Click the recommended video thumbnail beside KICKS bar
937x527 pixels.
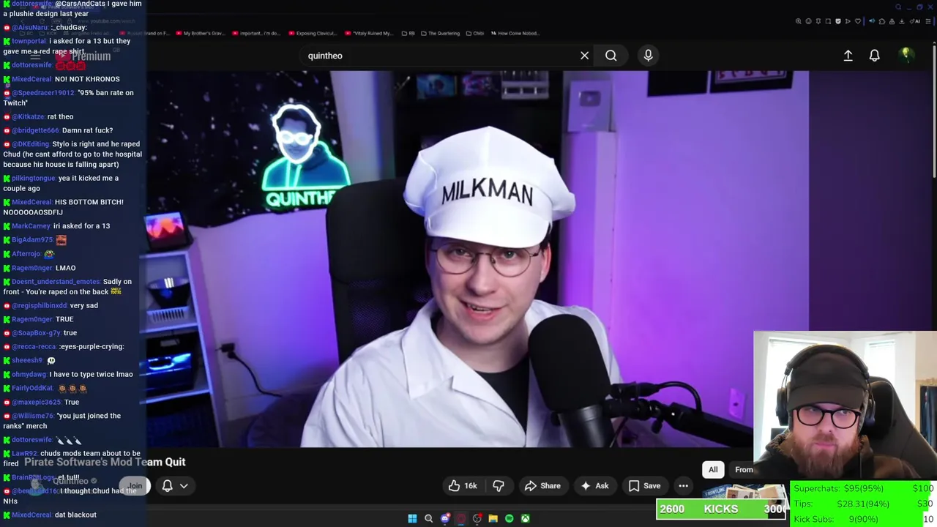click(743, 493)
